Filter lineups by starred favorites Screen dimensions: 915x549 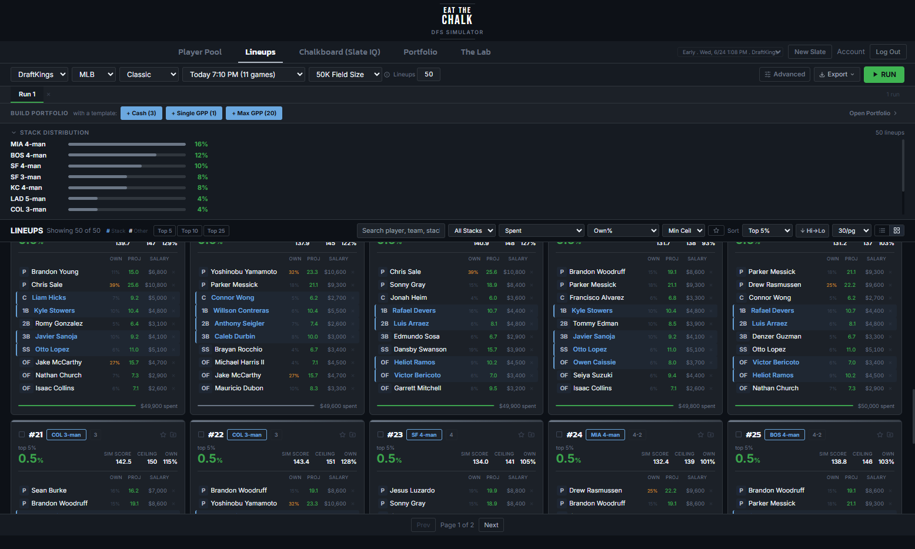pos(716,230)
